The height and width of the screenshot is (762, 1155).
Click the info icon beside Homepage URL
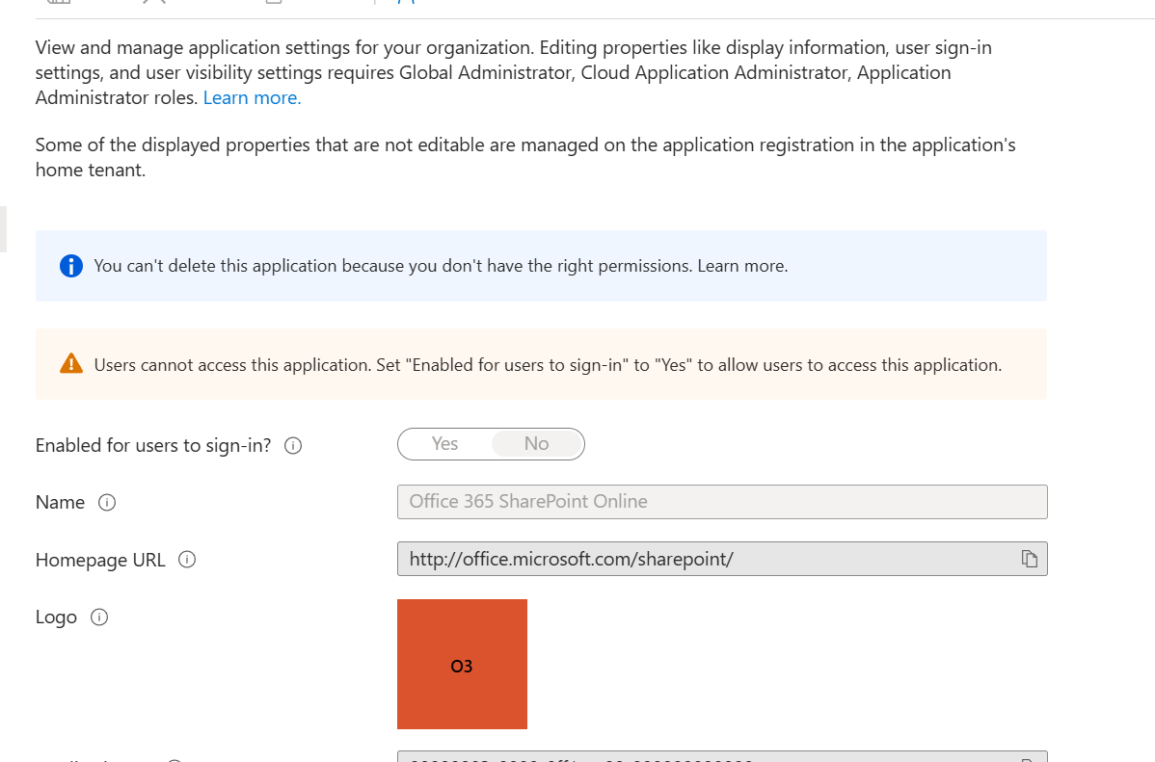click(187, 560)
